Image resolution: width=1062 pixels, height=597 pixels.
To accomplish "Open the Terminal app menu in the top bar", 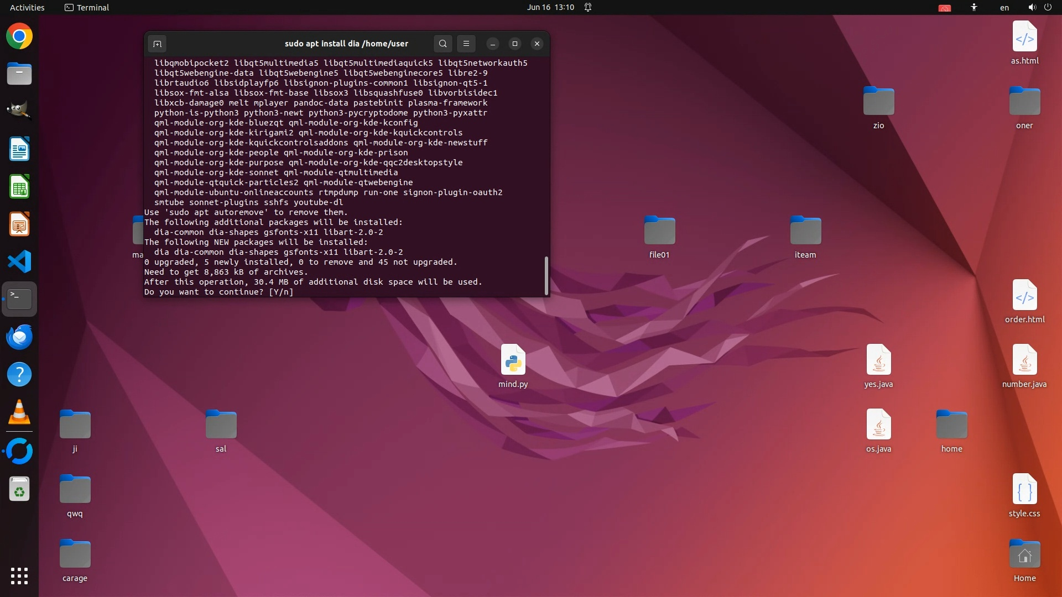I will [x=87, y=7].
